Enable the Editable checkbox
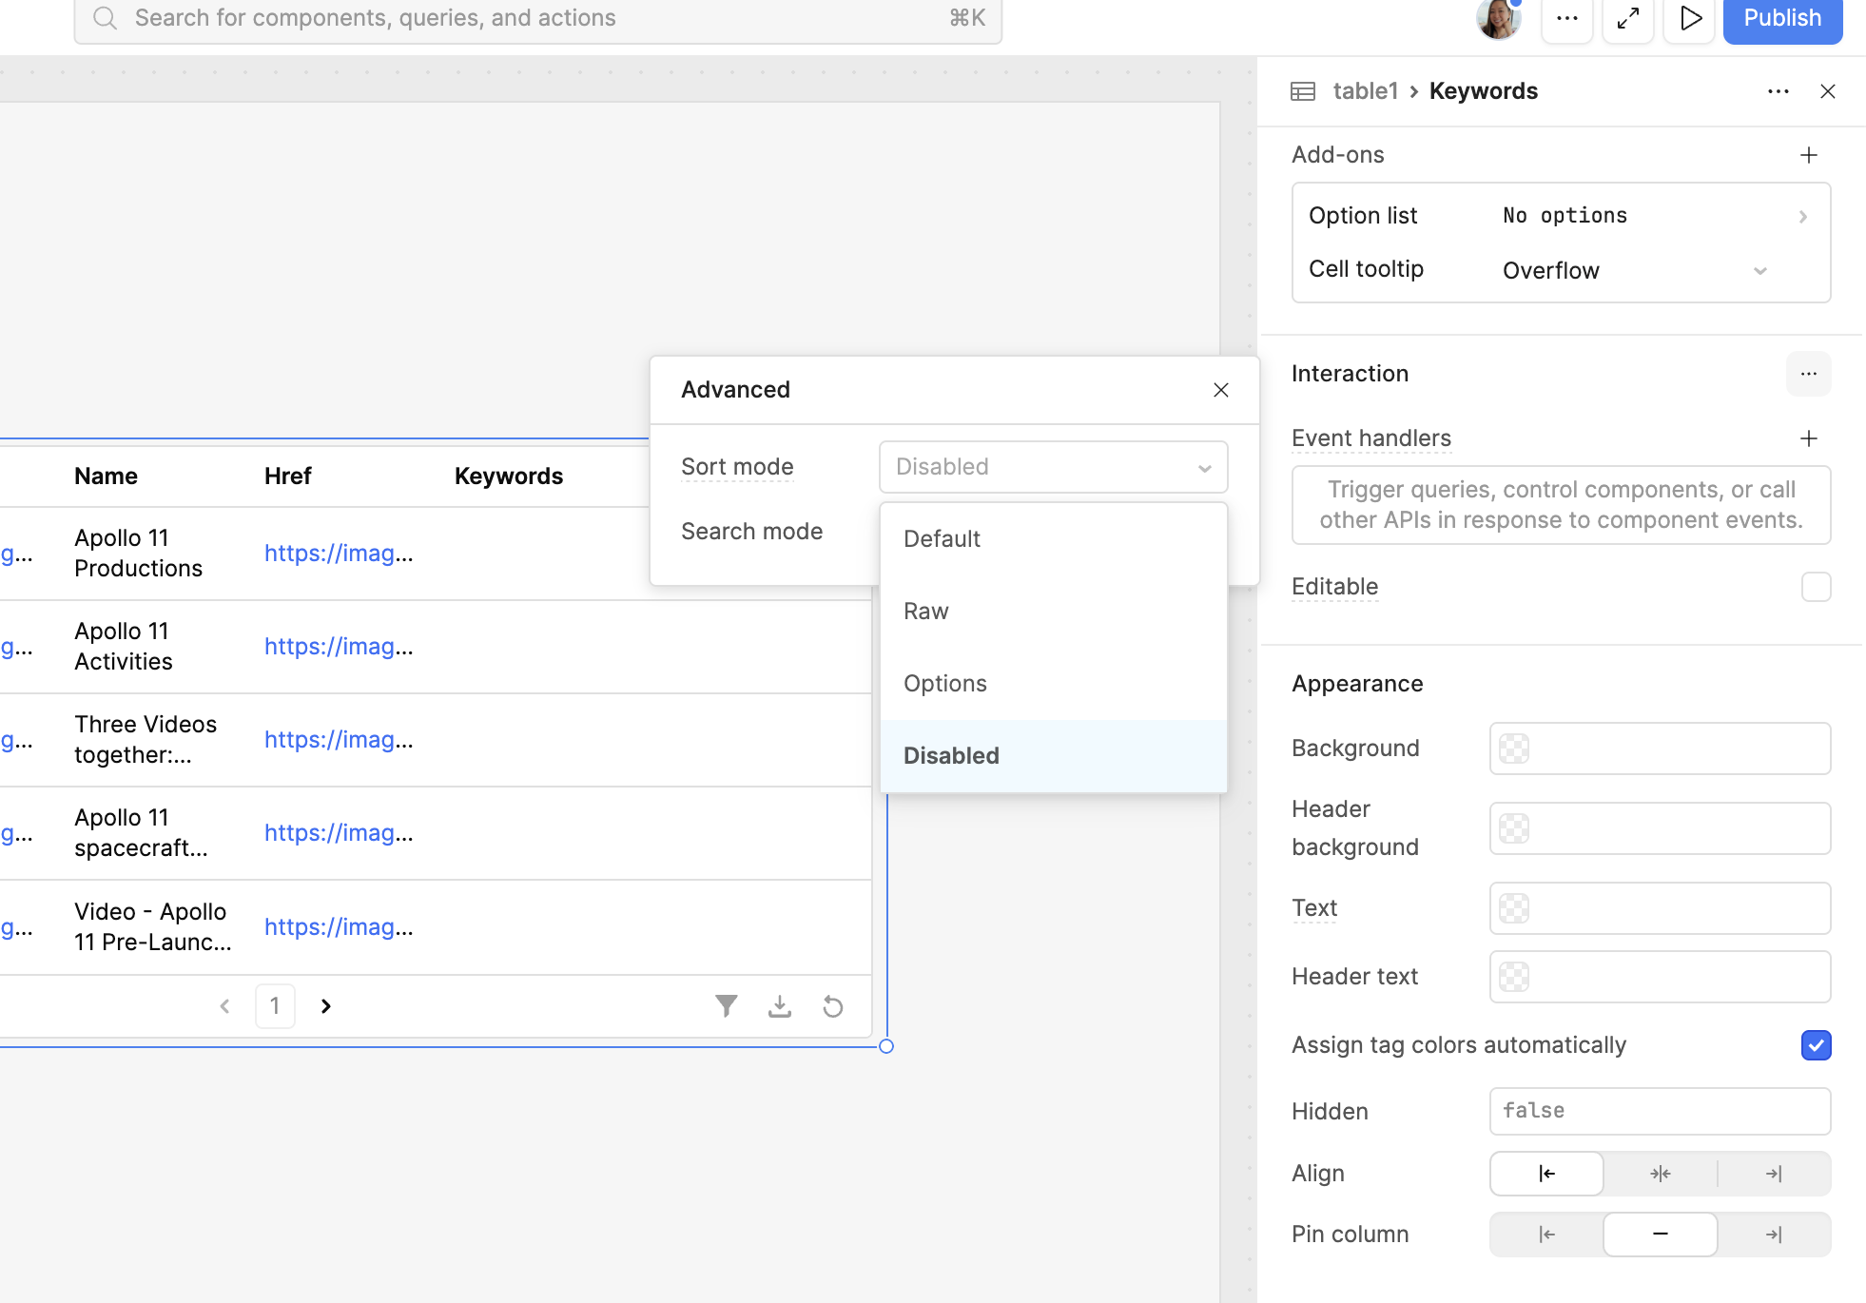 [1817, 587]
